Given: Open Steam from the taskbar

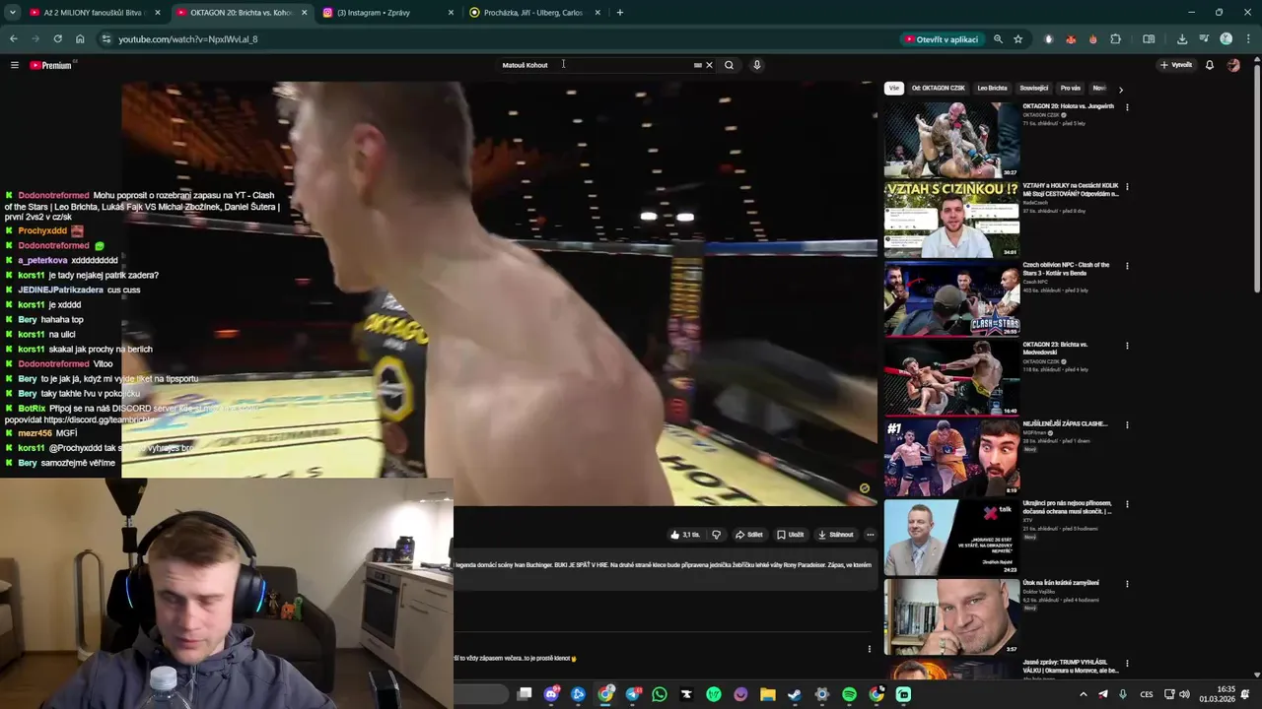Looking at the screenshot, I should click(795, 694).
